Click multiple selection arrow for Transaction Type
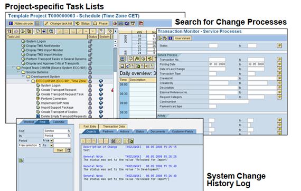Viewport: 301px width, 191px height. tap(279, 73)
